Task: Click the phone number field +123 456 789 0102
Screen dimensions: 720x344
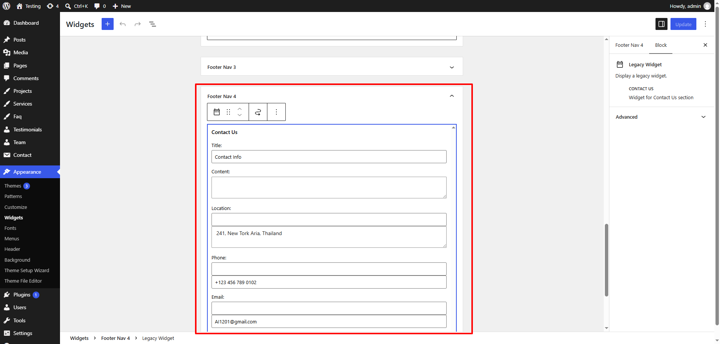Action: point(329,282)
